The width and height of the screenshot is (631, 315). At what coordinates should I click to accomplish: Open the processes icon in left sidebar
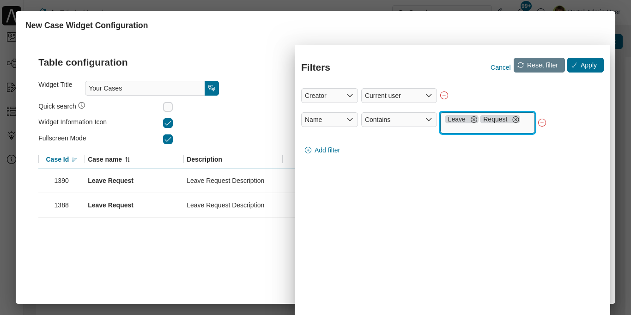coord(12,63)
